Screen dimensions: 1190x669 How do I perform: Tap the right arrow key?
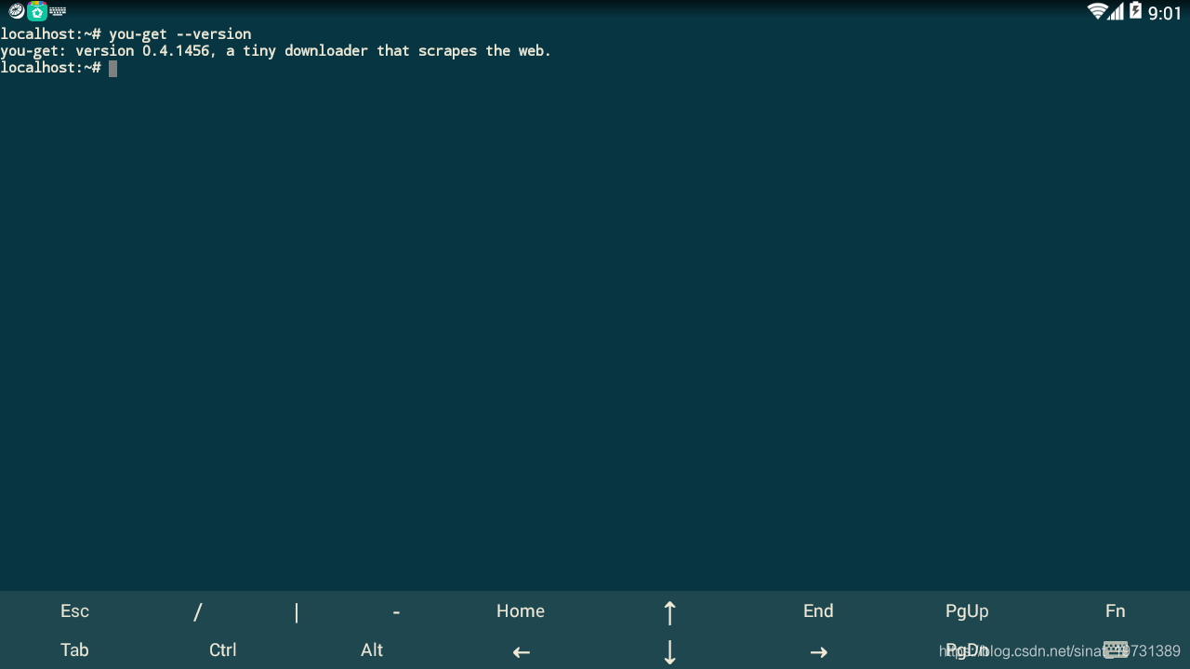(x=818, y=651)
